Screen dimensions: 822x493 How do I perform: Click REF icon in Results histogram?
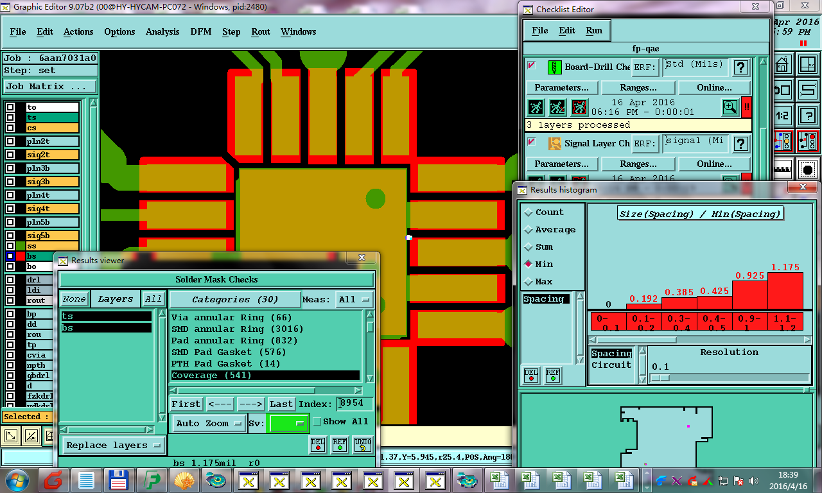[553, 376]
